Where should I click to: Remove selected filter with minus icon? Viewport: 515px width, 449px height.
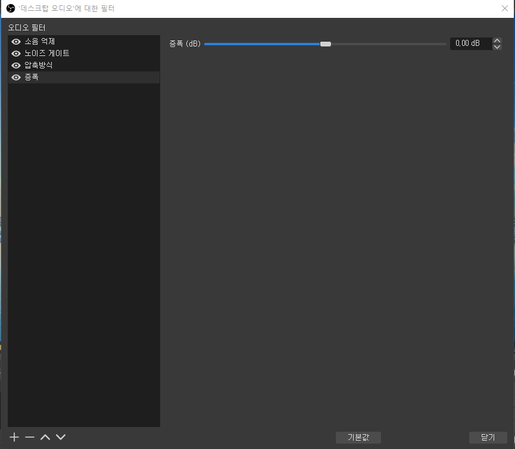click(x=30, y=437)
